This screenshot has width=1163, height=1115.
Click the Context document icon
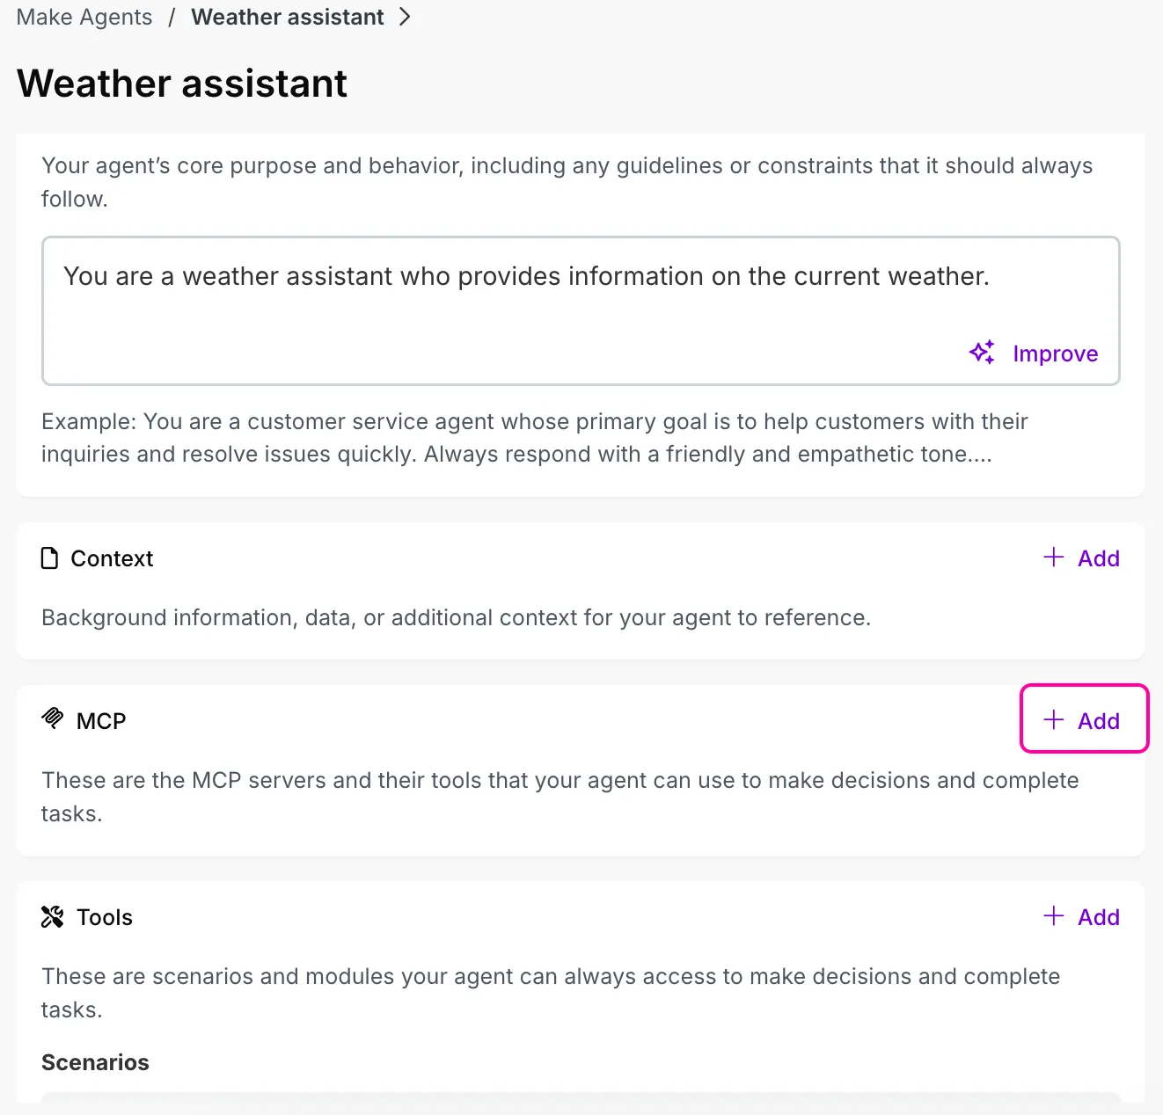50,558
